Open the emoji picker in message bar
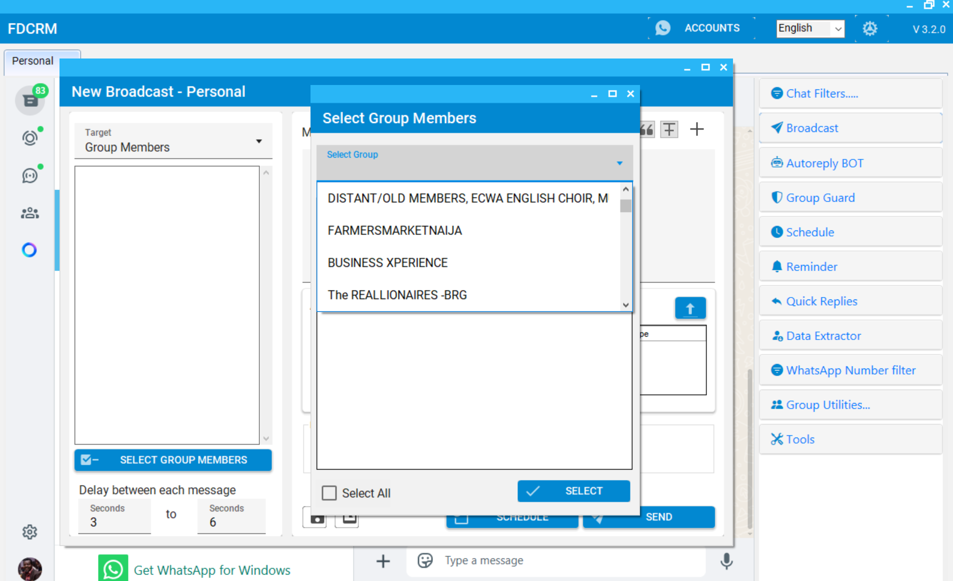This screenshot has height=581, width=953. tap(425, 560)
